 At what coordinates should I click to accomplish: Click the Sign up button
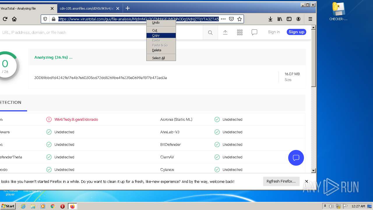coord(296,32)
